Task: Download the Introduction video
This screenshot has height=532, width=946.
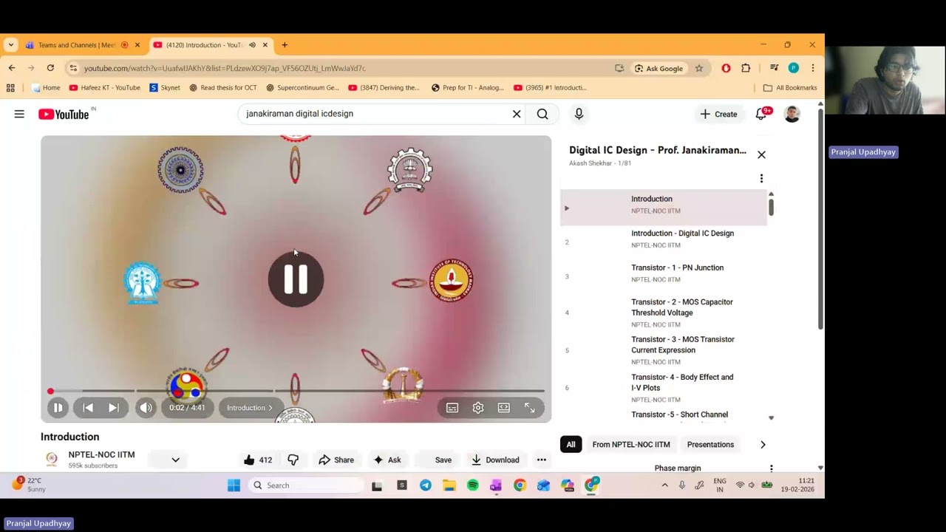Action: coord(495,460)
